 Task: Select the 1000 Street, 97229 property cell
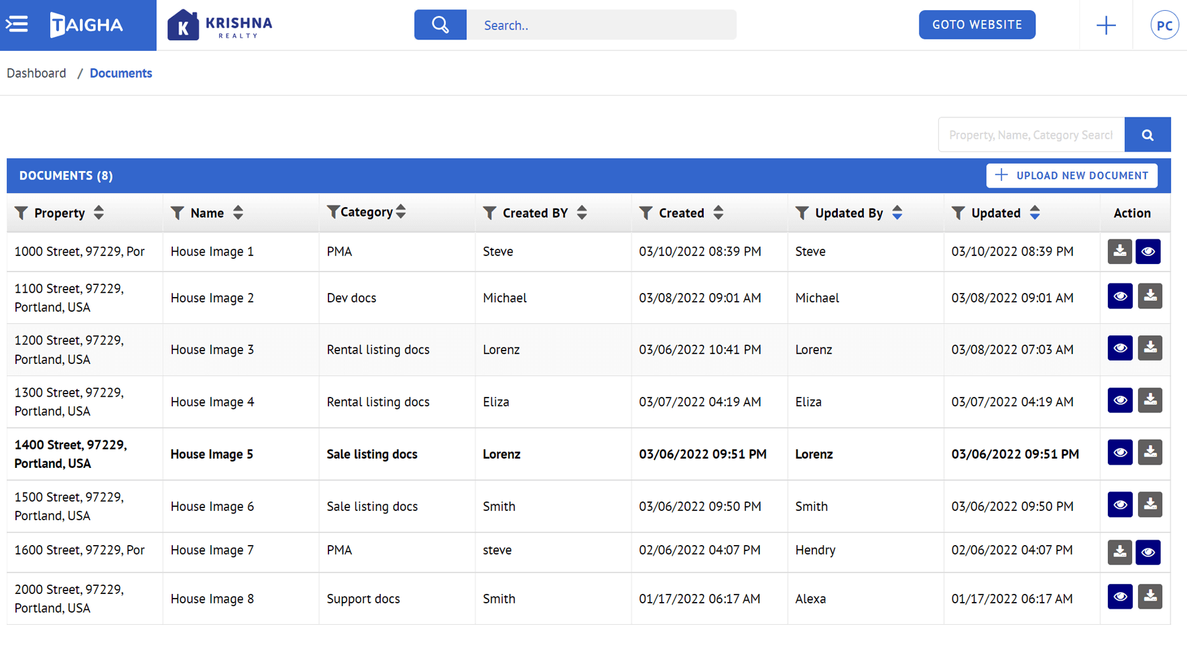click(84, 252)
